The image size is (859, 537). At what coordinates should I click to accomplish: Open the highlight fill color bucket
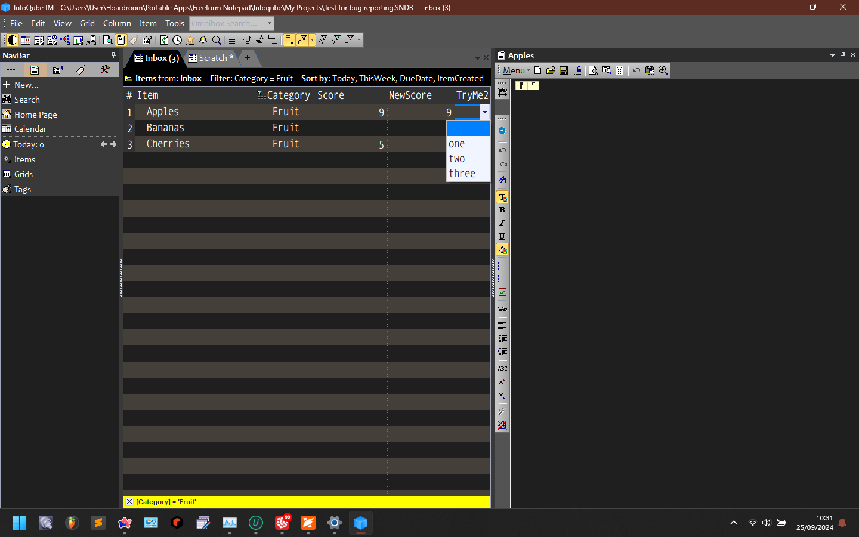point(502,250)
